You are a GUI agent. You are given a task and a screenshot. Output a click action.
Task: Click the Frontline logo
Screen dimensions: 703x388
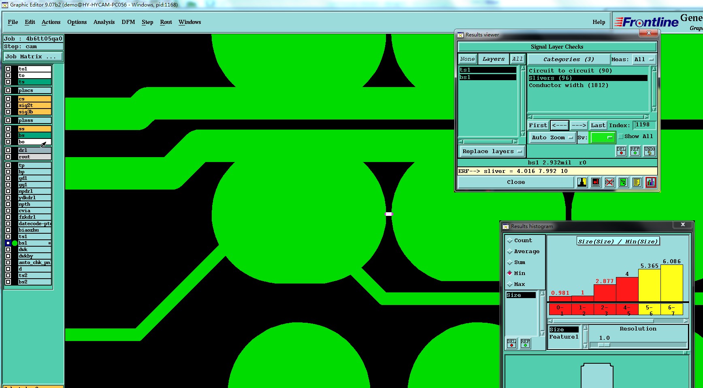(646, 22)
